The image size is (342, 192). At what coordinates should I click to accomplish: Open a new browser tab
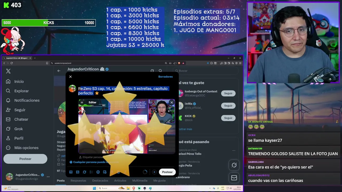35,58
